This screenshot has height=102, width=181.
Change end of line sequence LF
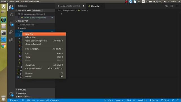134,100
